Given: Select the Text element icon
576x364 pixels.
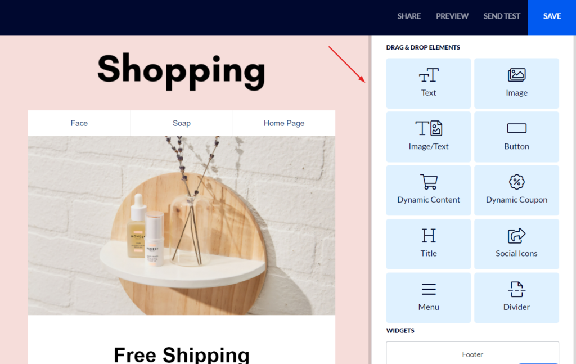Looking at the screenshot, I should tap(429, 75).
